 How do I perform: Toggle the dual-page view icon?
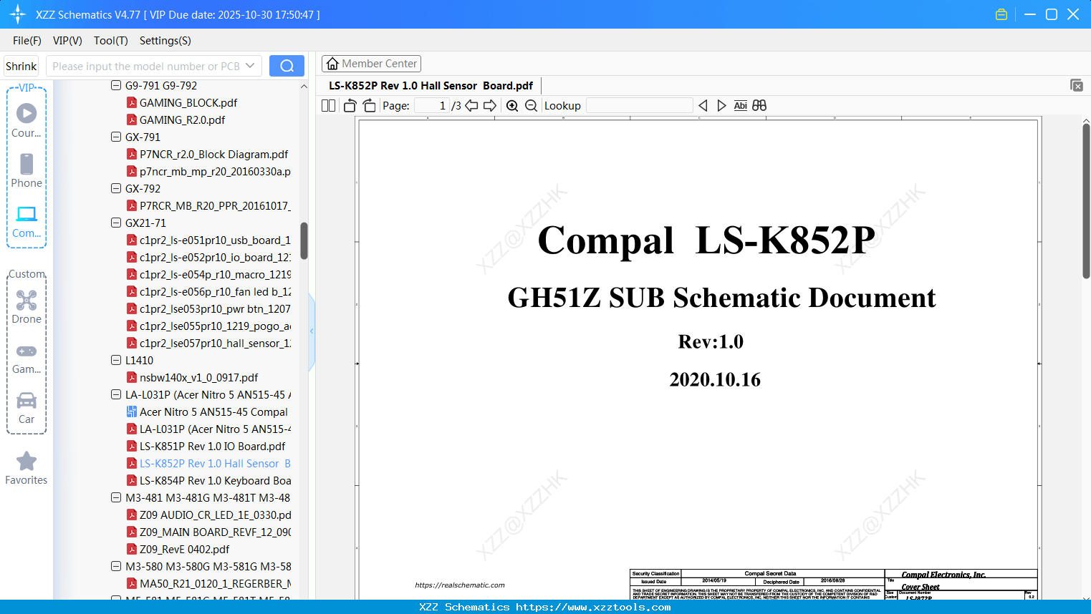(x=329, y=105)
